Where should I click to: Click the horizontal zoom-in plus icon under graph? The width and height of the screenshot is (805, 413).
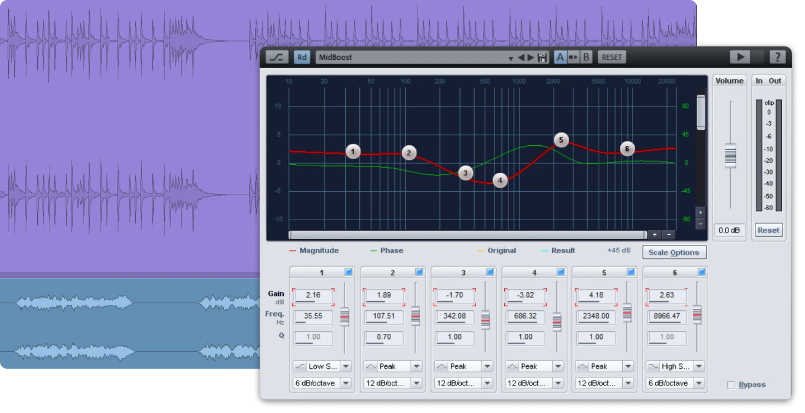(655, 235)
